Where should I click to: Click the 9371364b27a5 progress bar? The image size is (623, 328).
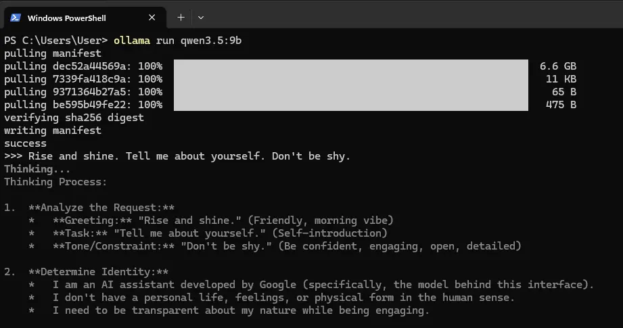coord(350,92)
